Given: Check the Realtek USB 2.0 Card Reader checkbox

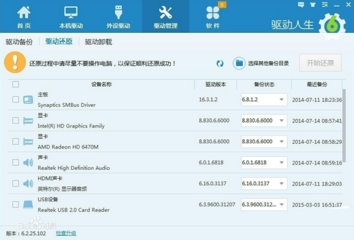Looking at the screenshot, I should 15,205.
